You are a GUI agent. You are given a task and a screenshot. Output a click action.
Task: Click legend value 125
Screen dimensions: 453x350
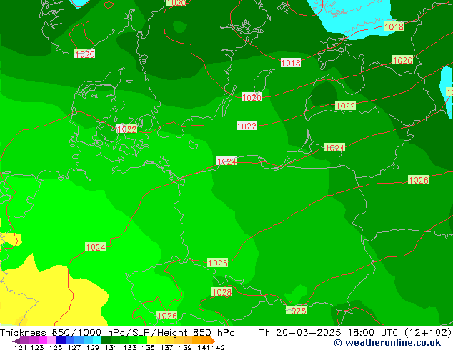[56, 347]
